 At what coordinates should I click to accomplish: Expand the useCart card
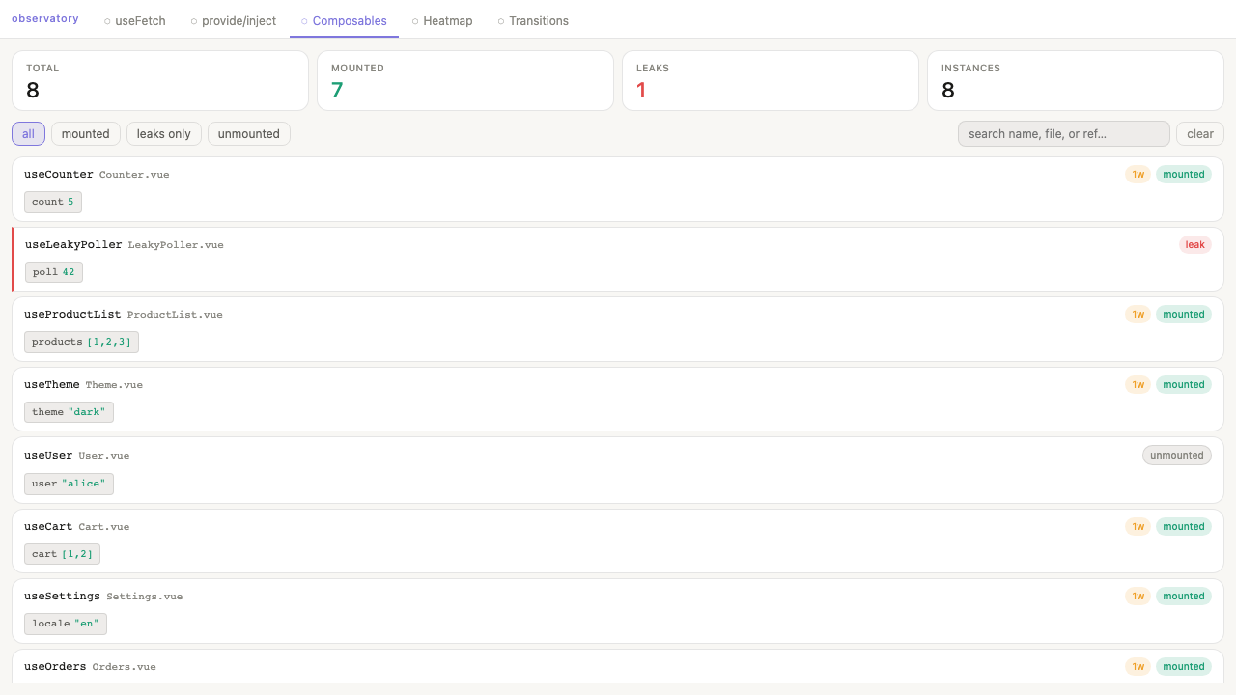[x=618, y=526]
